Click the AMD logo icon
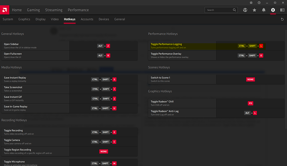 tap(5, 10)
